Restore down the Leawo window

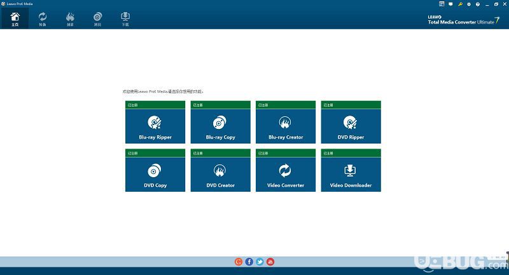496,4
